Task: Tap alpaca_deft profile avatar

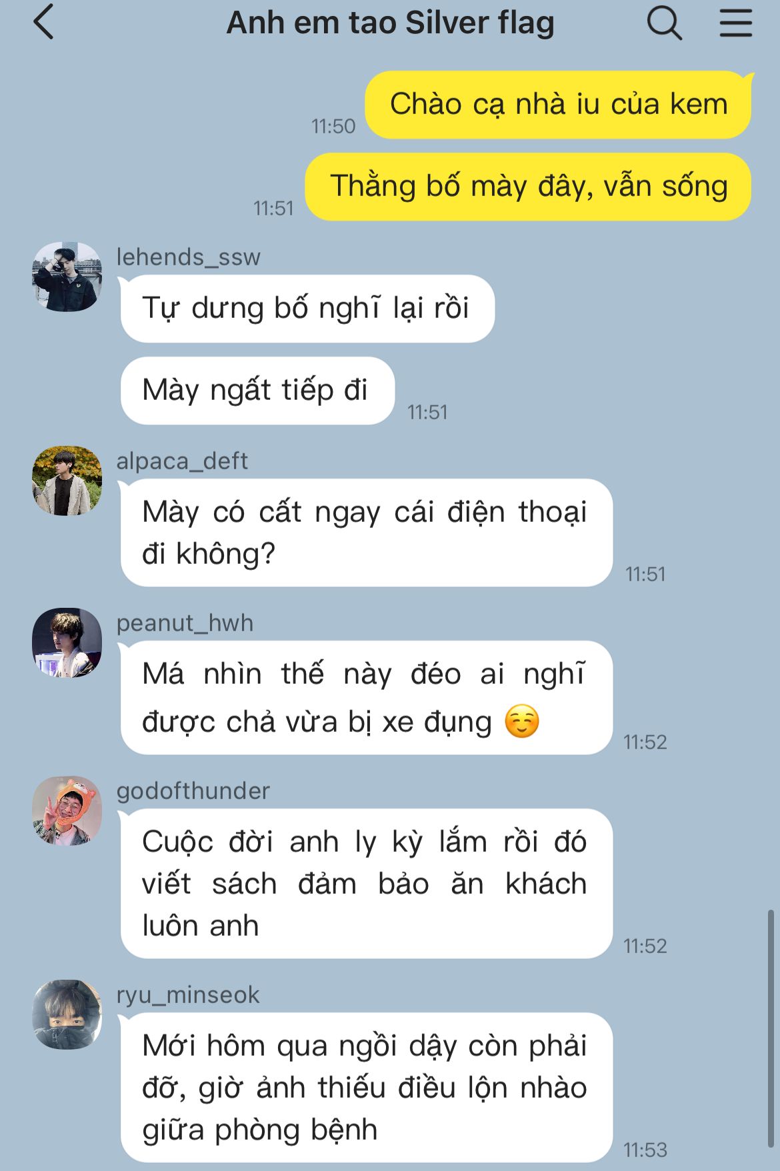Action: pyautogui.click(x=67, y=481)
